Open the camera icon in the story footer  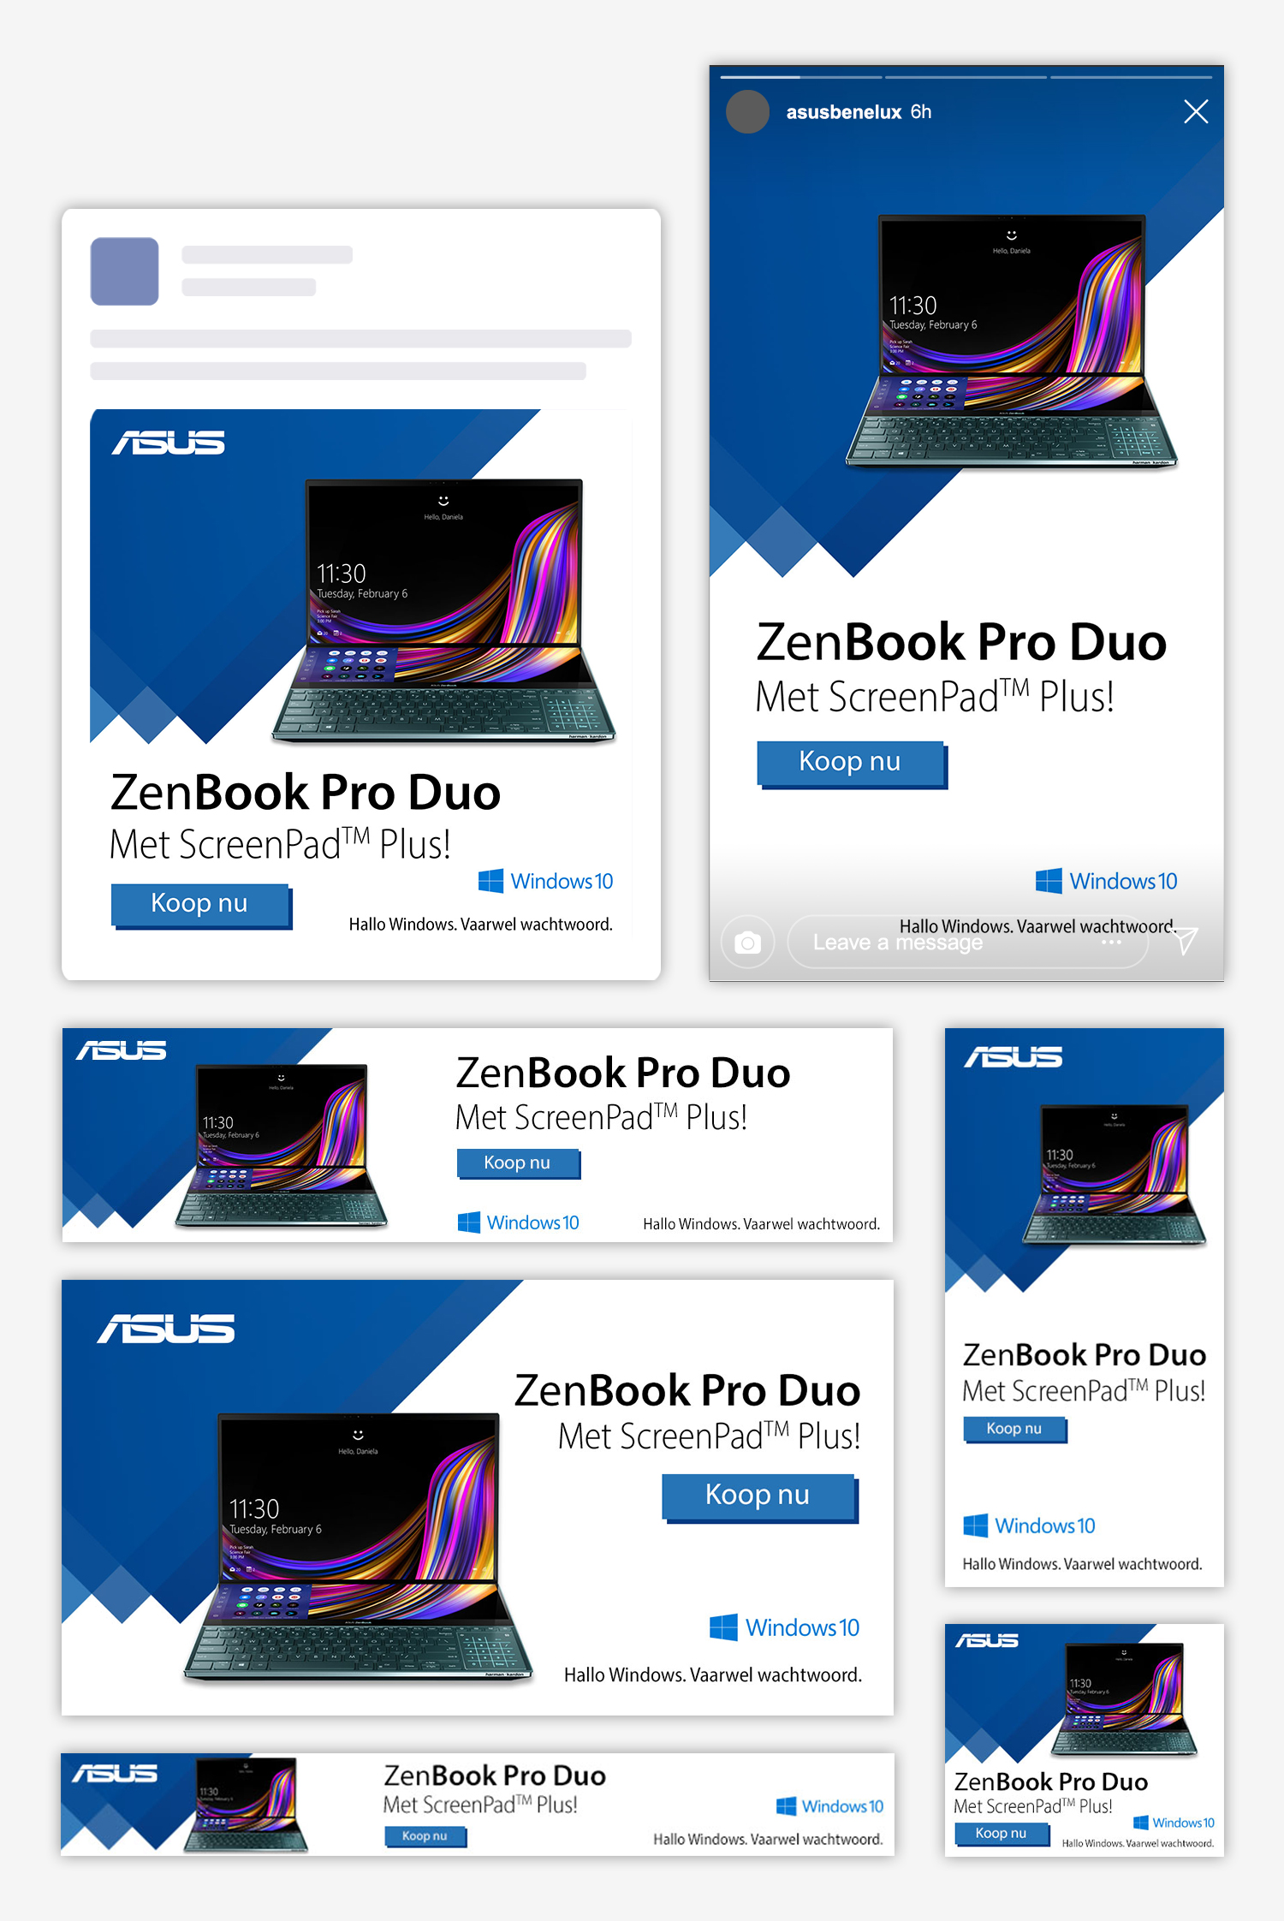point(747,942)
